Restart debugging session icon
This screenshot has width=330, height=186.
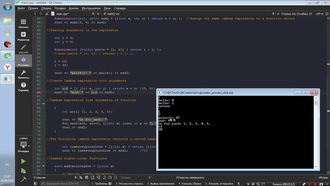pos(110,178)
